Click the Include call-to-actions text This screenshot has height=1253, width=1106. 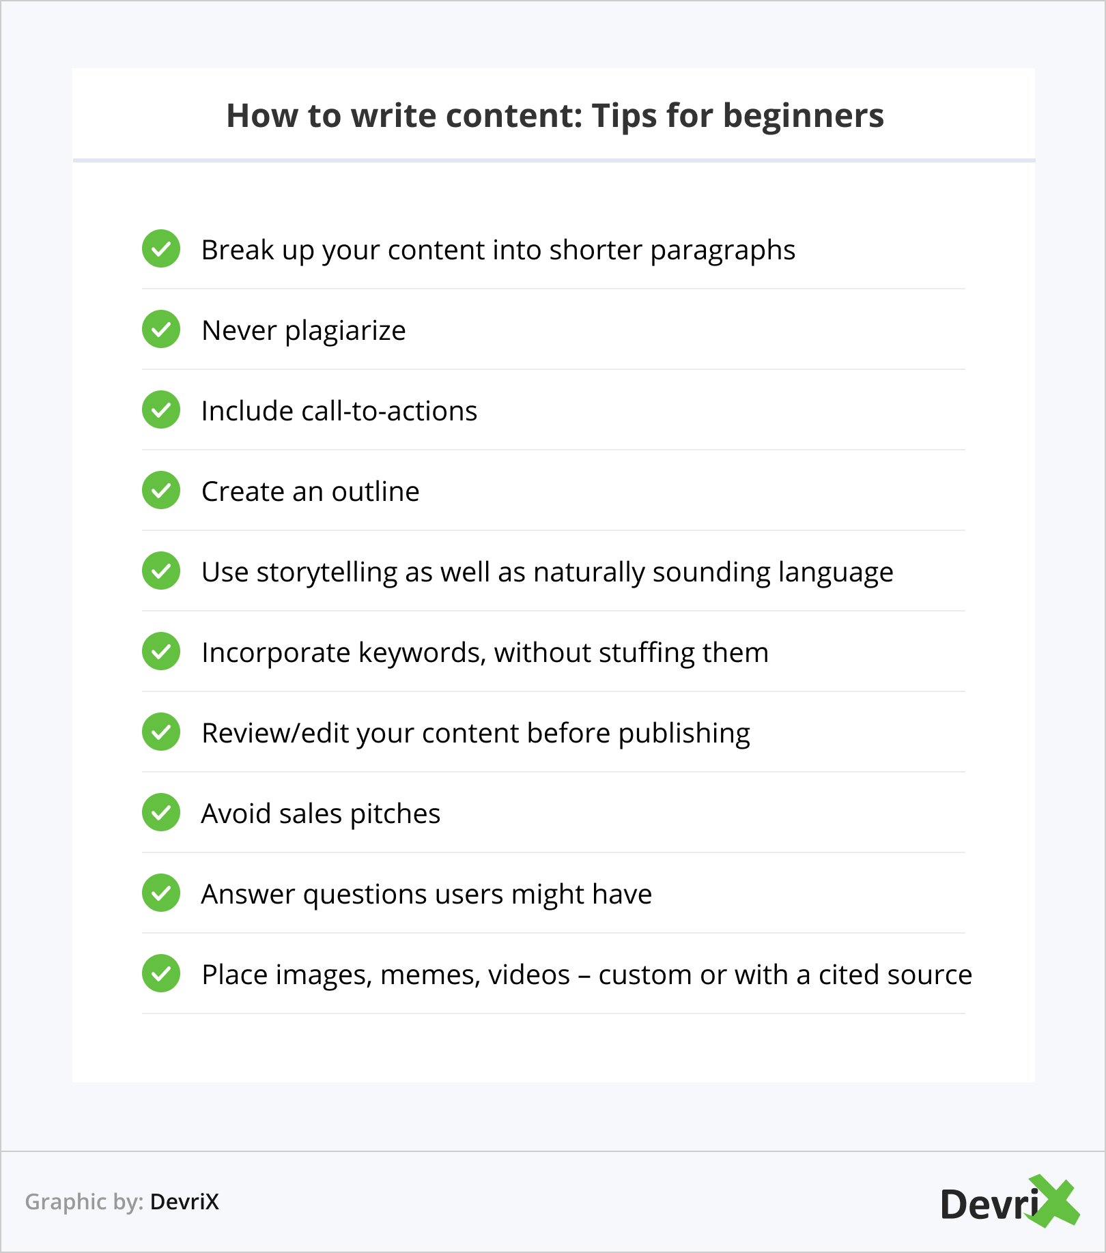[339, 411]
